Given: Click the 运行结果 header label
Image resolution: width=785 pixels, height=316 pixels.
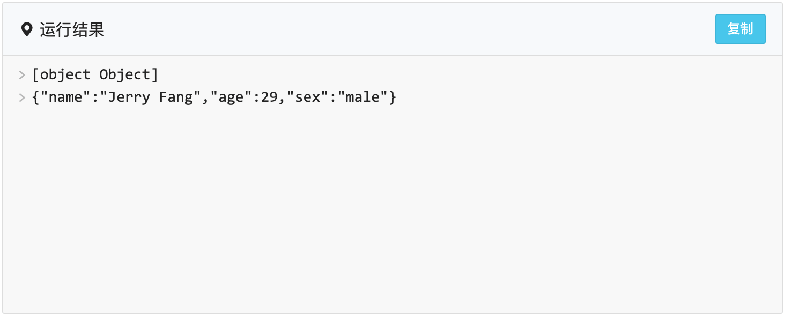Looking at the screenshot, I should coord(71,29).
